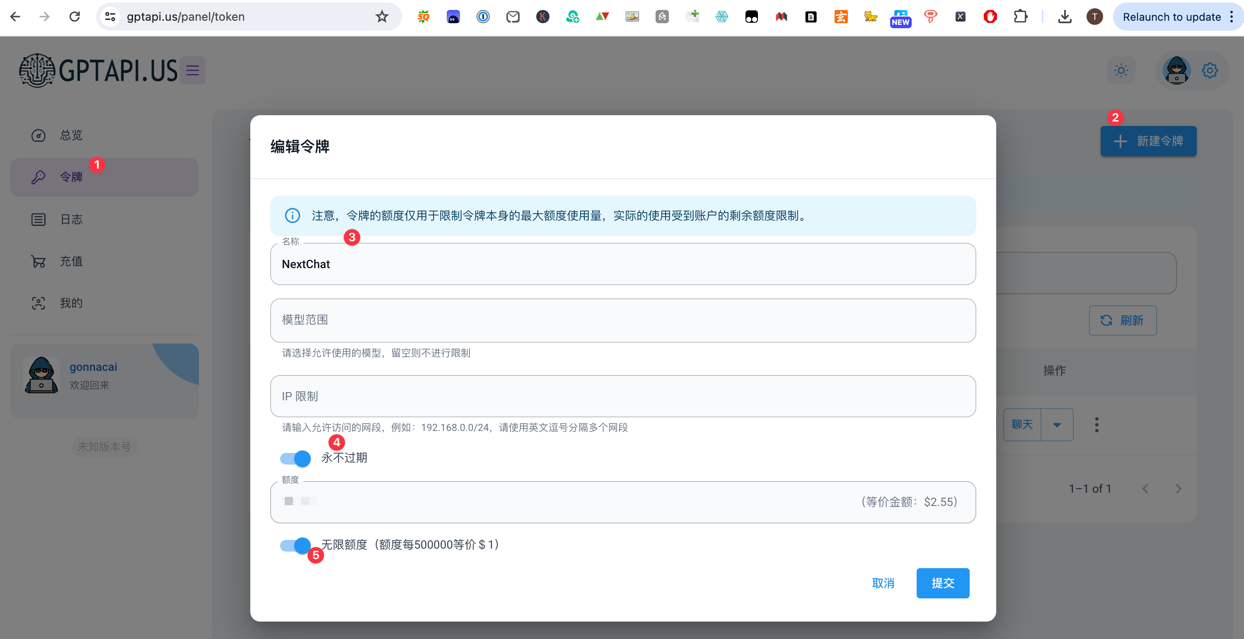Select 令牌 token menu item
The width and height of the screenshot is (1244, 639).
pyautogui.click(x=104, y=177)
